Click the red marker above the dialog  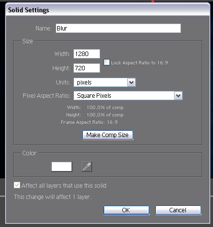[x=153, y=1]
